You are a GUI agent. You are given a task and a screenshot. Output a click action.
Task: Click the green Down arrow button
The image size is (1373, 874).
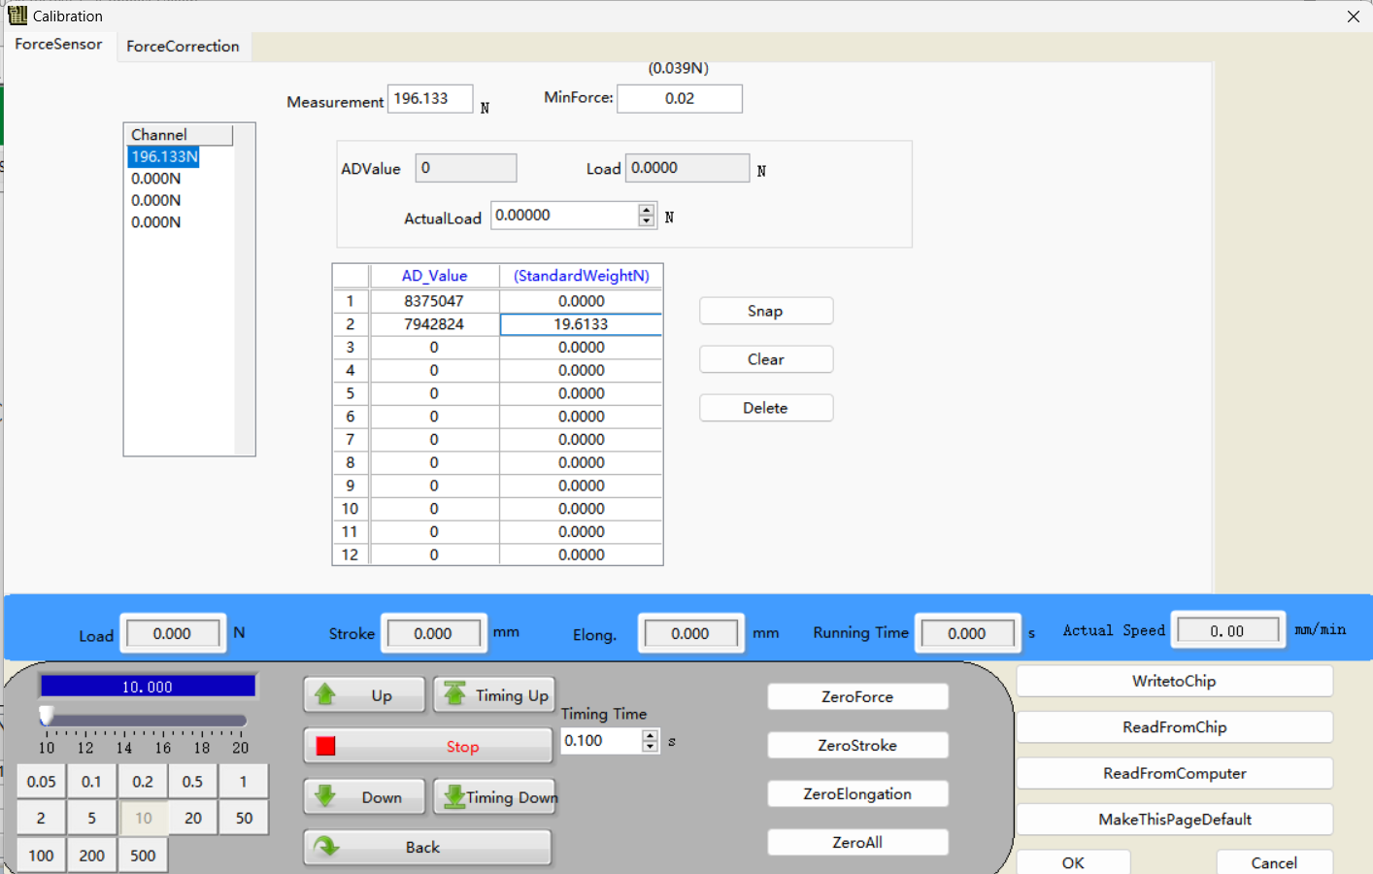click(x=364, y=797)
